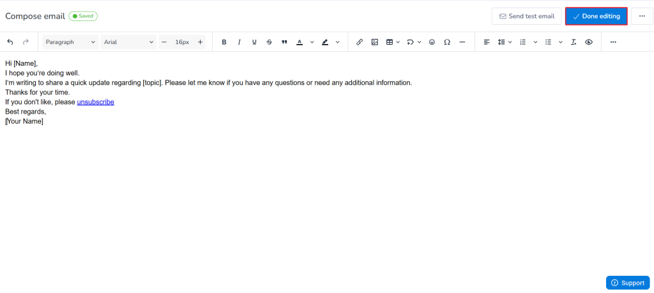Undo the last edit
Screen dimensions: 654x293
pyautogui.click(x=10, y=42)
